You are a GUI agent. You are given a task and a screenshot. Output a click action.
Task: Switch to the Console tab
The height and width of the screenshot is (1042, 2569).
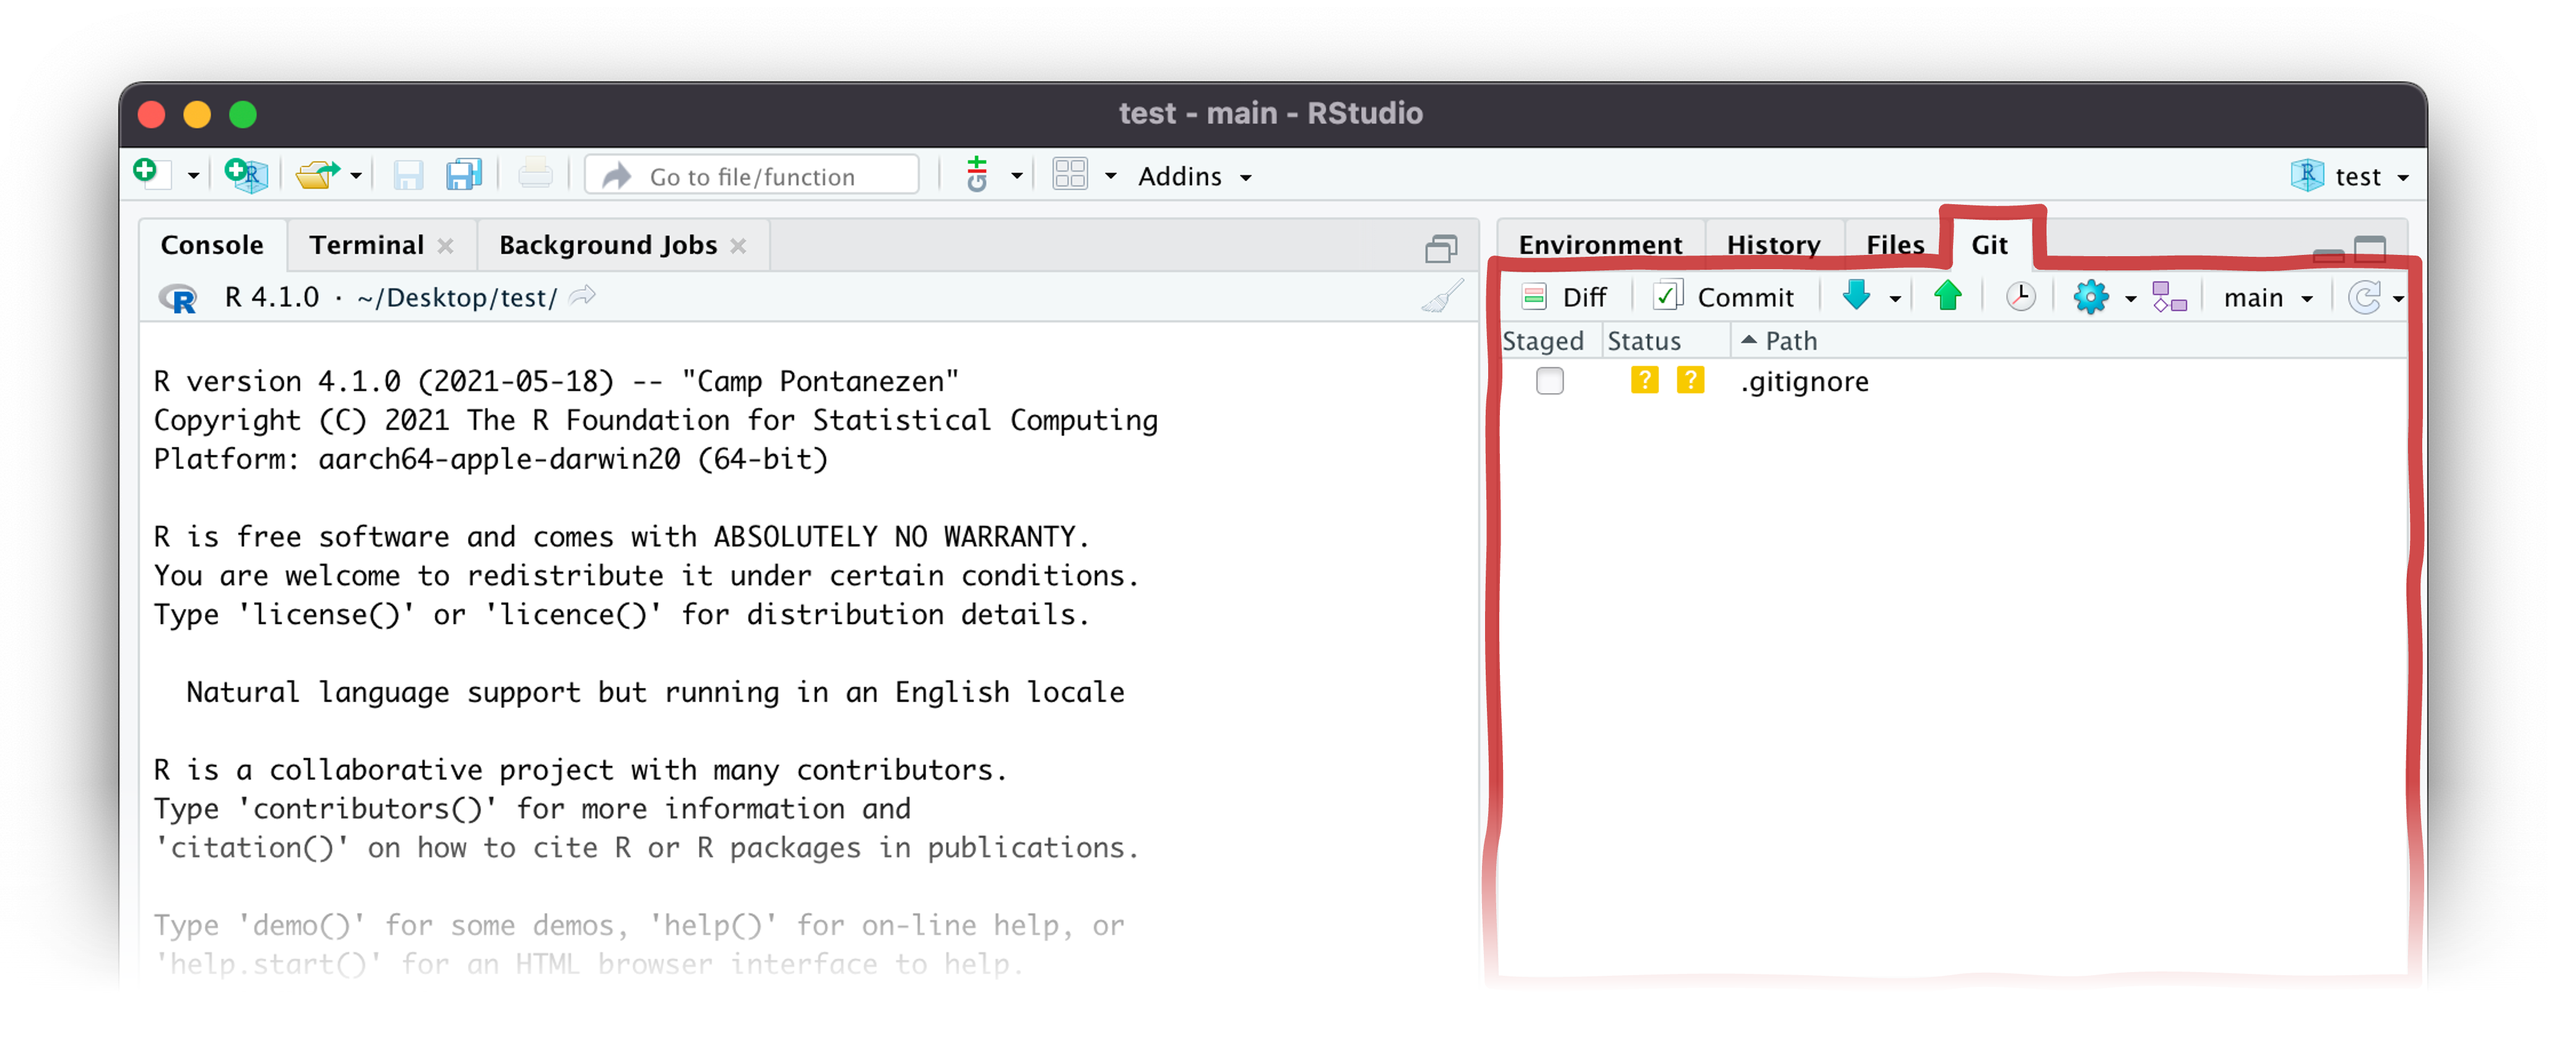212,244
